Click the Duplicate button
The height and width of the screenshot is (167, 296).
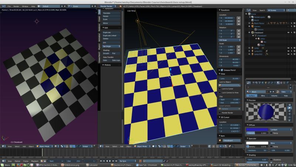point(111,32)
